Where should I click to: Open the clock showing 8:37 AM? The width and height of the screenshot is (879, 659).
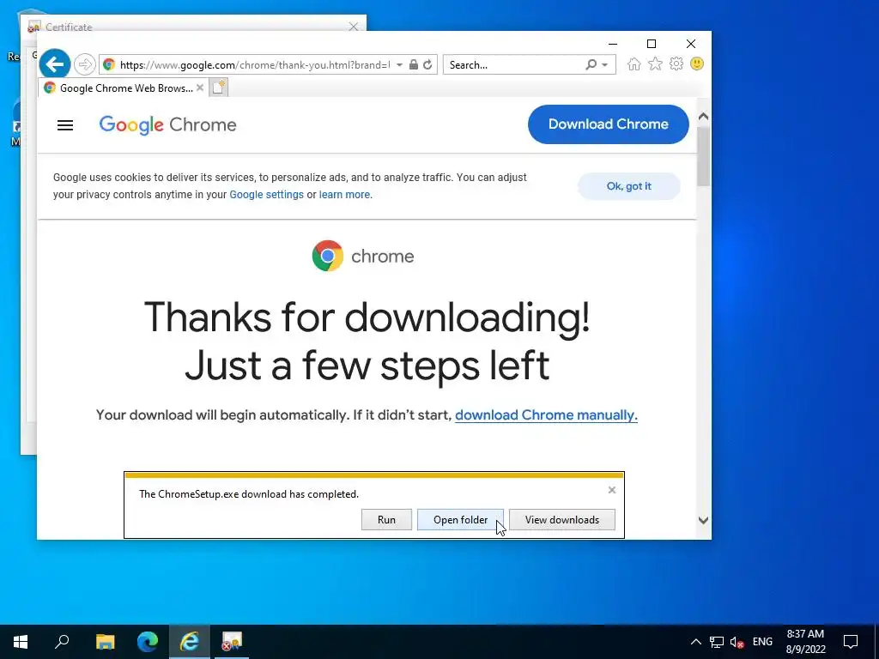click(805, 642)
